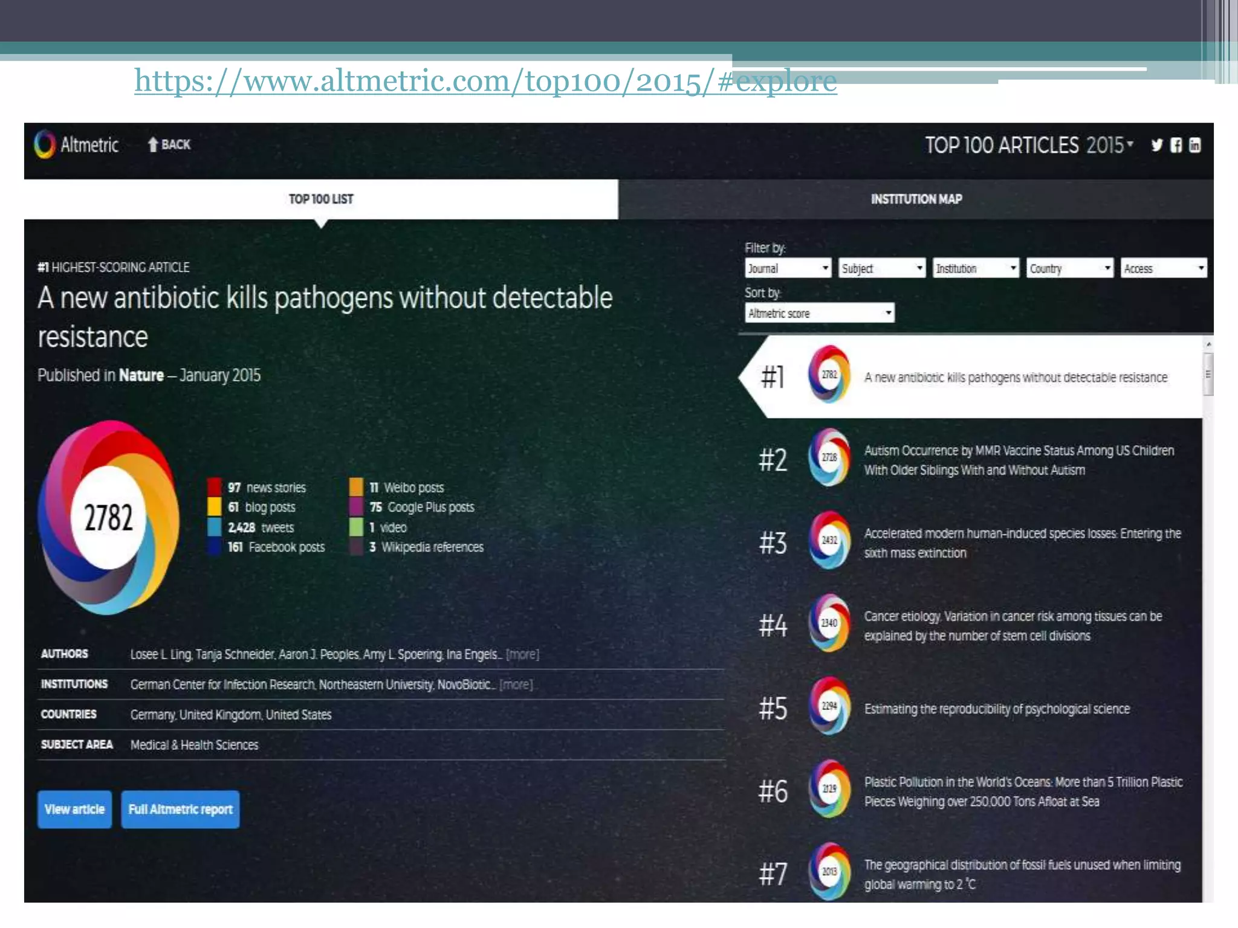Image resolution: width=1238 pixels, height=928 pixels.
Task: Click the '3 Wikipedia references' text
Action: point(426,547)
